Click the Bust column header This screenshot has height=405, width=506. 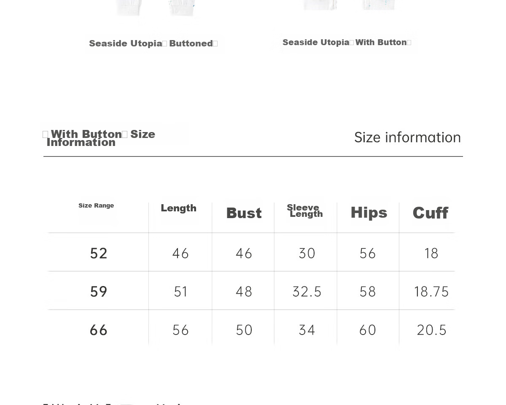(244, 213)
